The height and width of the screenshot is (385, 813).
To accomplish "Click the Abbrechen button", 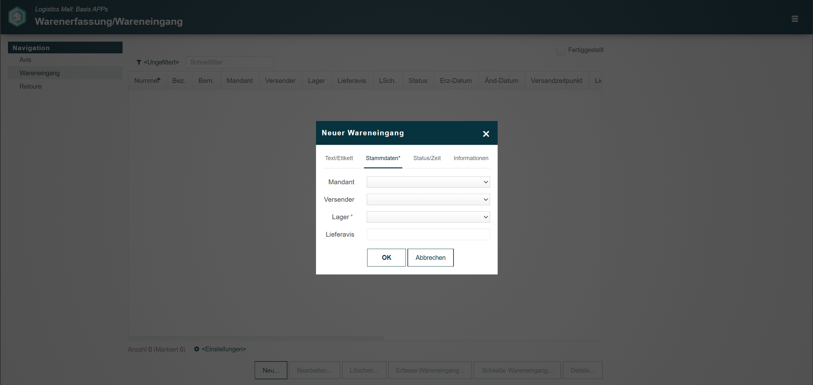I will click(430, 258).
